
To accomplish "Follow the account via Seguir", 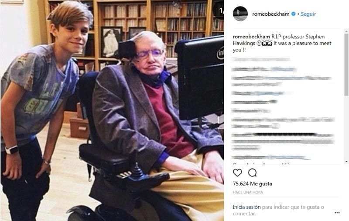I will pos(308,14).
